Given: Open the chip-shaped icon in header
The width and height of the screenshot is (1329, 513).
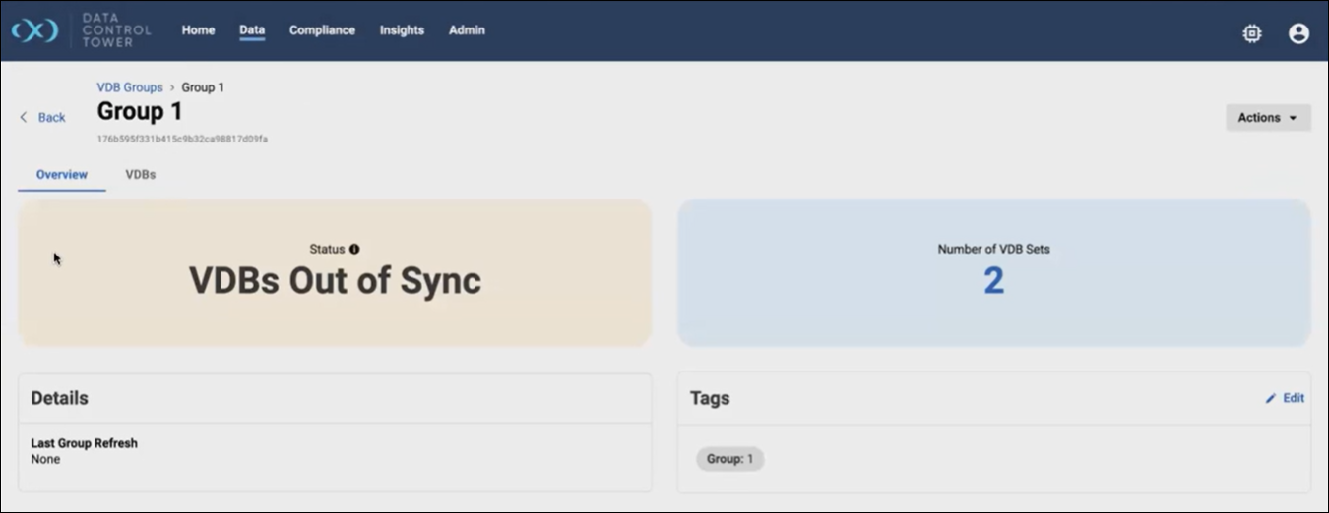Looking at the screenshot, I should click(x=1251, y=33).
